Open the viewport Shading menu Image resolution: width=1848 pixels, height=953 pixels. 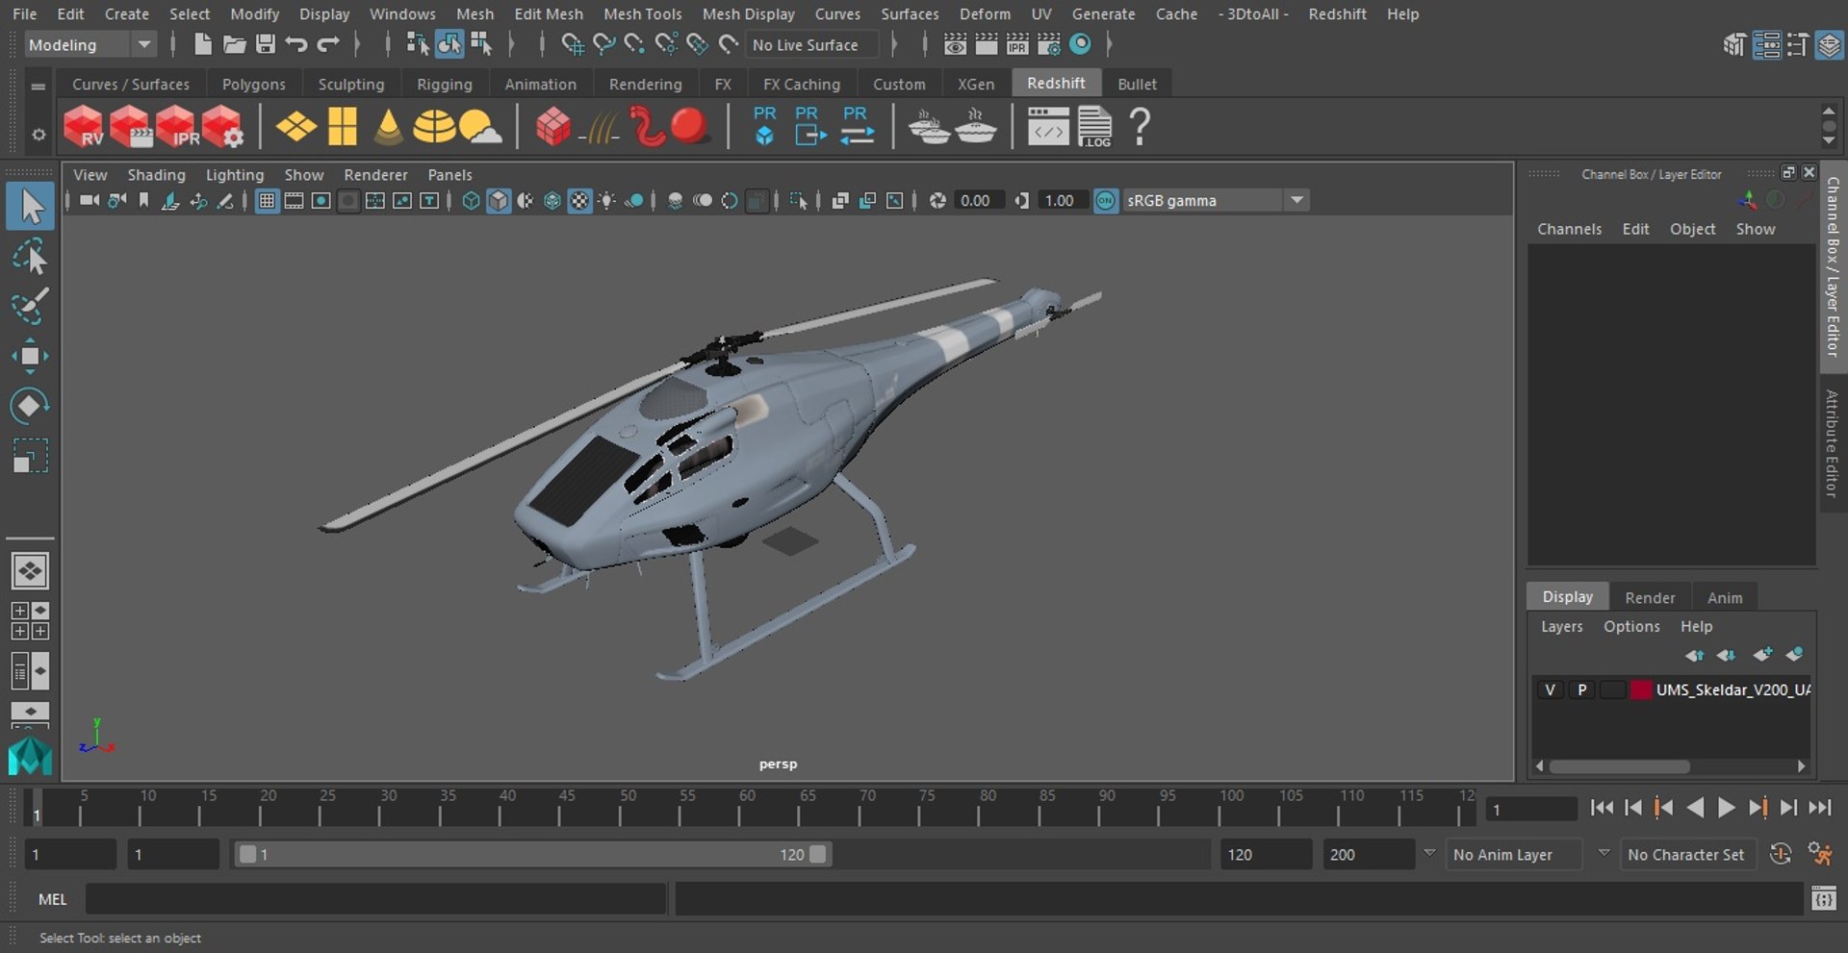[x=156, y=174]
